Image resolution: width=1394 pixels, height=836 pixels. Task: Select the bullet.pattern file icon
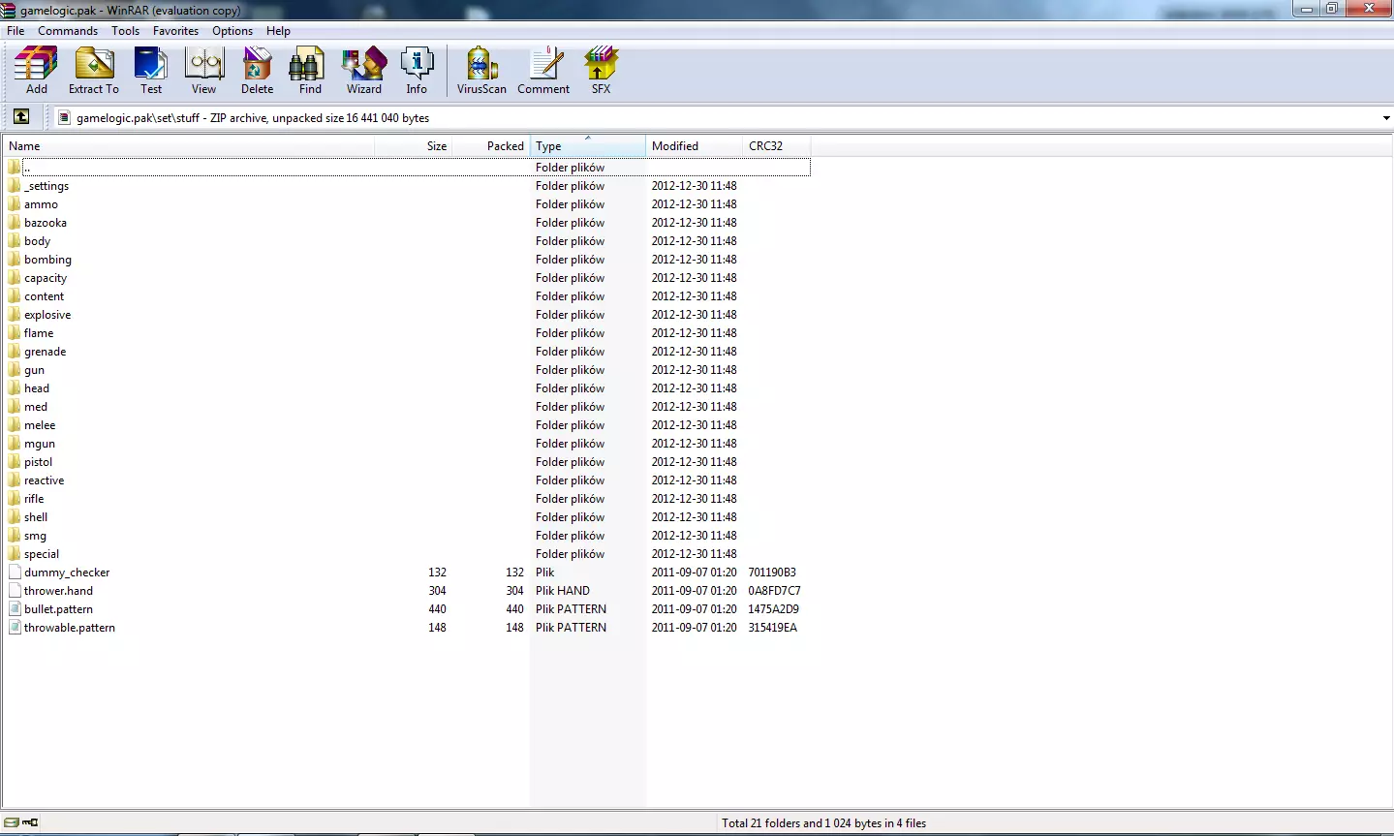[x=15, y=609]
